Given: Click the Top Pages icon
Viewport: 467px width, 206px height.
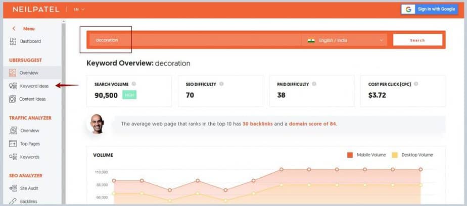Looking at the screenshot, I should pos(13,144).
